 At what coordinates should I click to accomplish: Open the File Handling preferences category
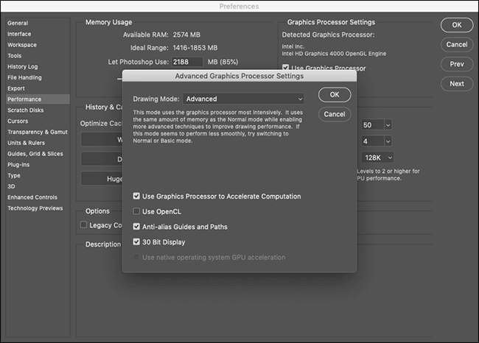(24, 77)
